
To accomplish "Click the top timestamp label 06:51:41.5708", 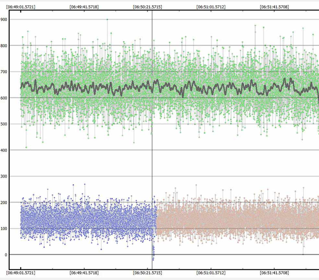I will point(274,7).
